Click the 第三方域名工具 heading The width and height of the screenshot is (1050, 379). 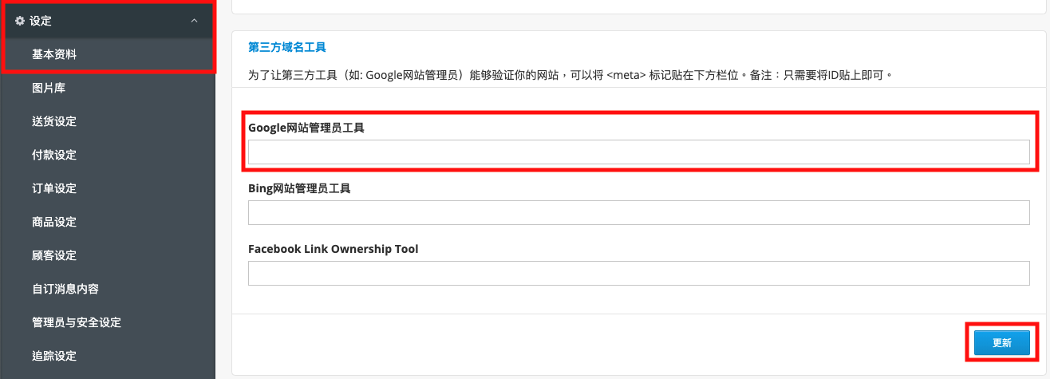(x=287, y=47)
